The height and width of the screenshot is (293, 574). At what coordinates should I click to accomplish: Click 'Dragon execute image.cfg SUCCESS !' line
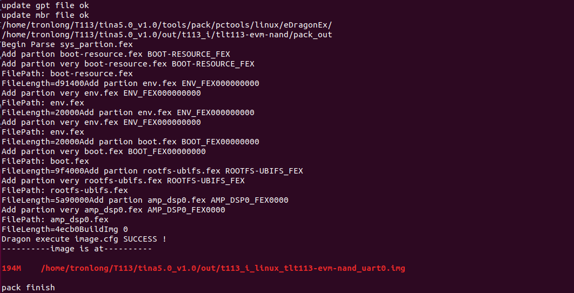pyautogui.click(x=84, y=239)
